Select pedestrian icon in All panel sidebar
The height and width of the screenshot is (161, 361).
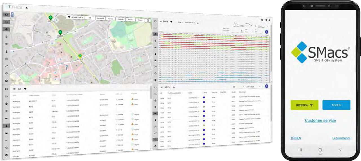pos(6,126)
